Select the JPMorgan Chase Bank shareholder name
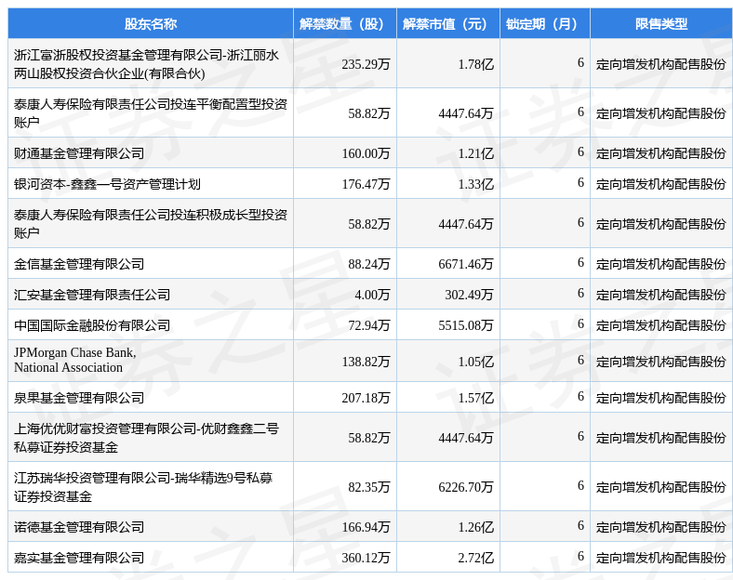The height and width of the screenshot is (580, 733). (x=74, y=360)
